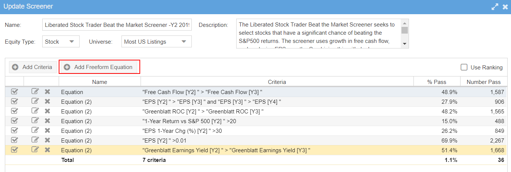Screen dimensions: 511x172
Task: Click the total 36 number pass value
Action: [x=501, y=160]
